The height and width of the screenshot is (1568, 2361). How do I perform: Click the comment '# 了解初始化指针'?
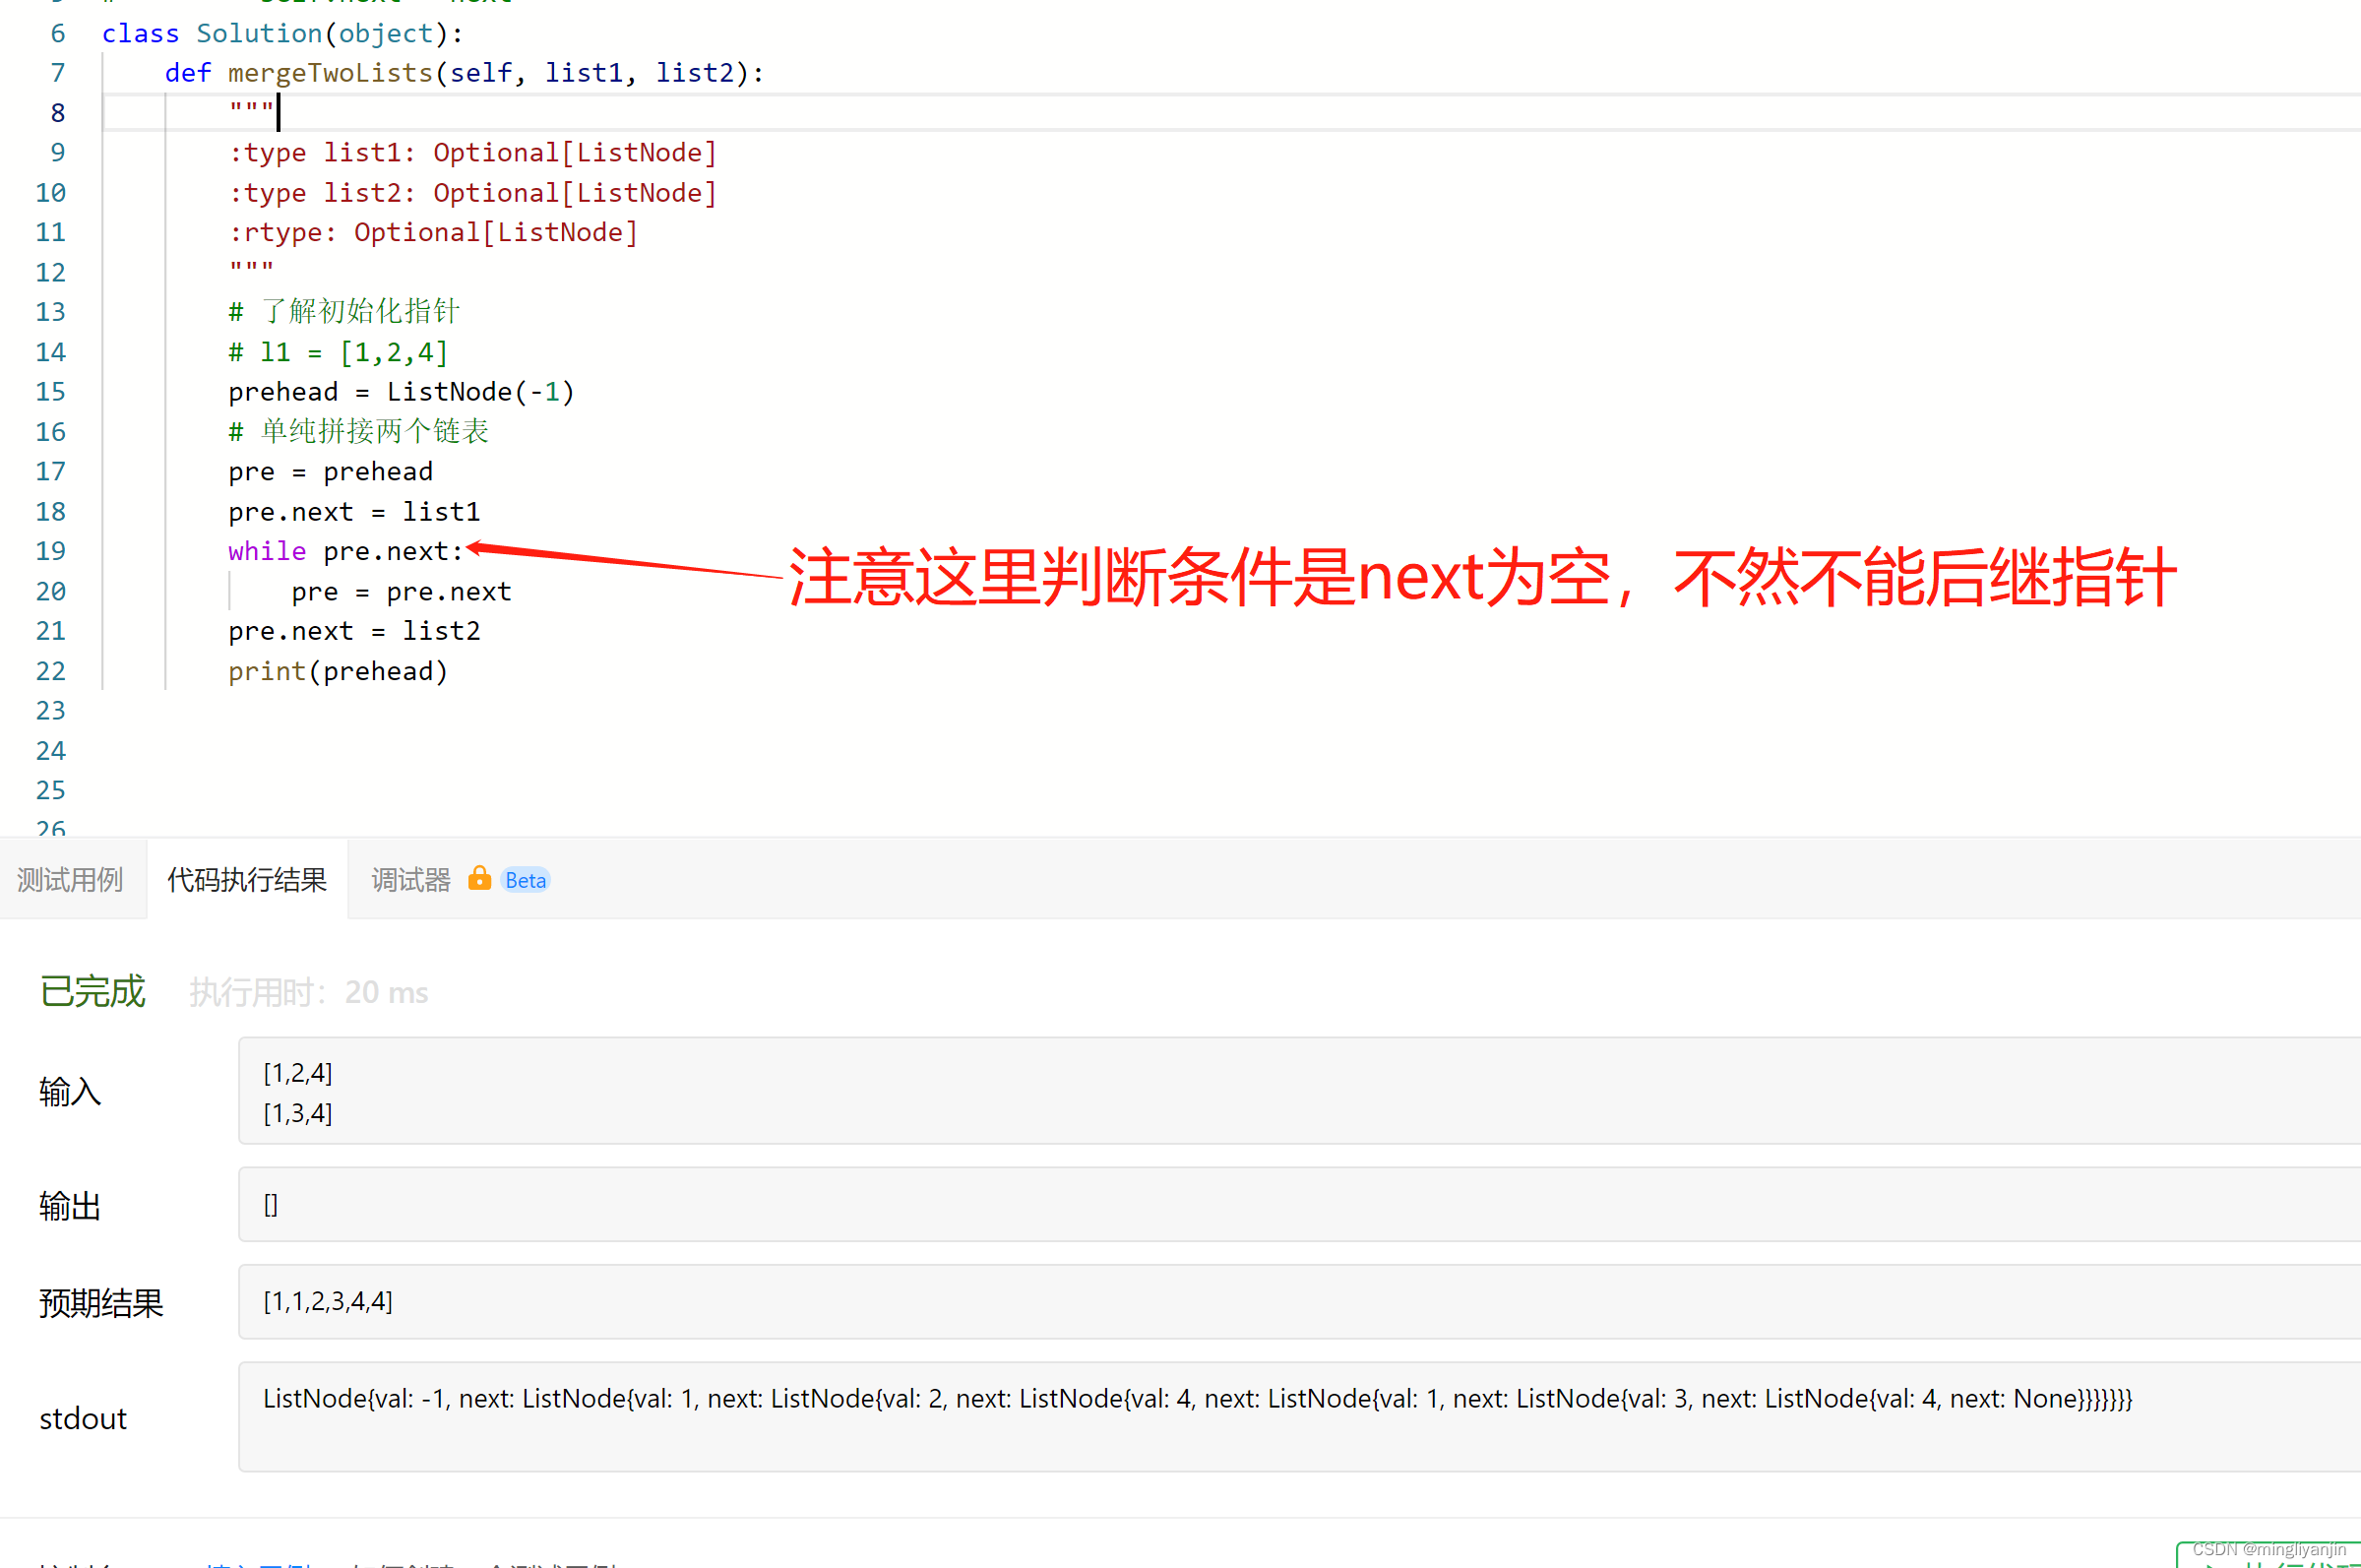(x=343, y=312)
